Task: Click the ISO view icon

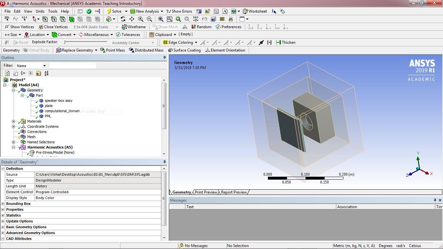Action: [196, 19]
